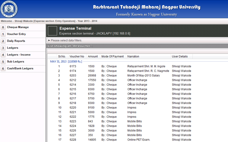Click the Expense Terminal square icon
This screenshot has width=228, height=142.
pyautogui.click(x=52, y=31)
